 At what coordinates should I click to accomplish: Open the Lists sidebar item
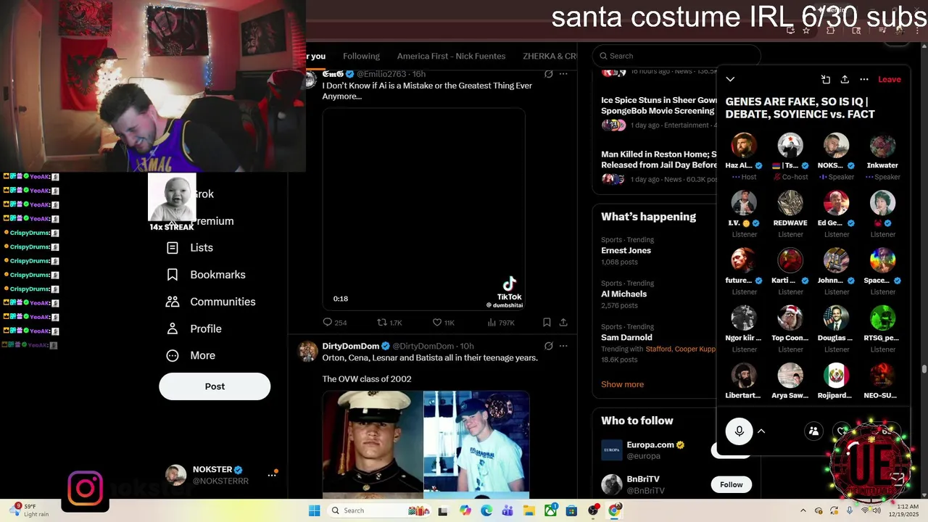(x=190, y=248)
